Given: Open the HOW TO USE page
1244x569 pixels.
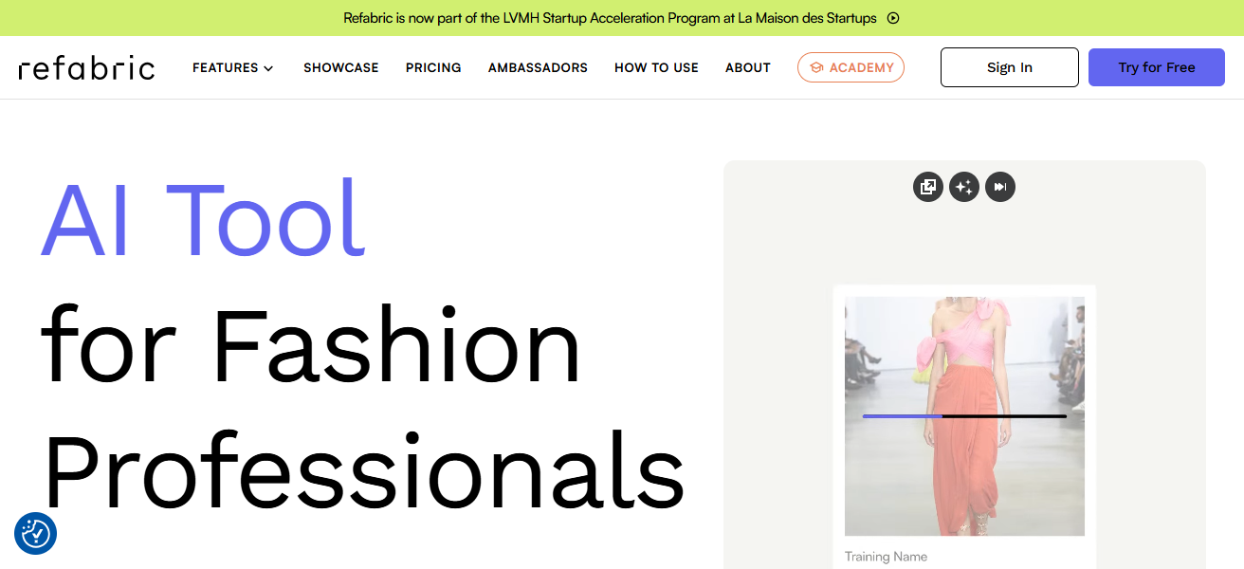Looking at the screenshot, I should [656, 68].
